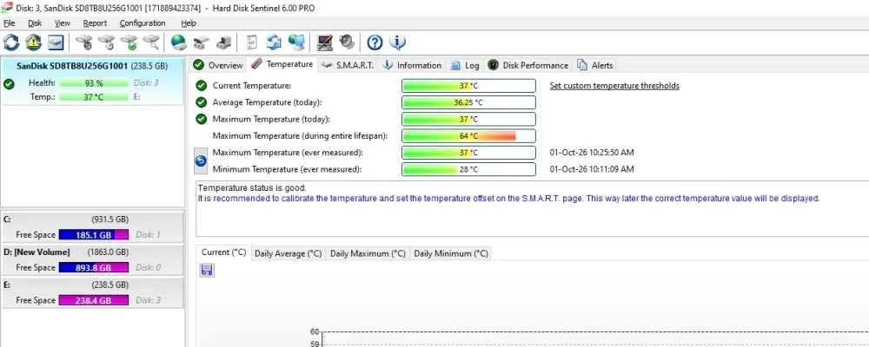Switch to the S.M.A.R.T. tab

click(x=348, y=65)
